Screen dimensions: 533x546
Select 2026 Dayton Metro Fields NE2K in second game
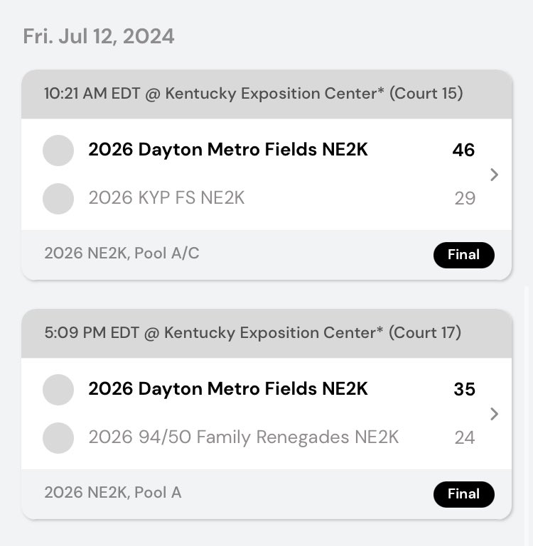coord(228,389)
